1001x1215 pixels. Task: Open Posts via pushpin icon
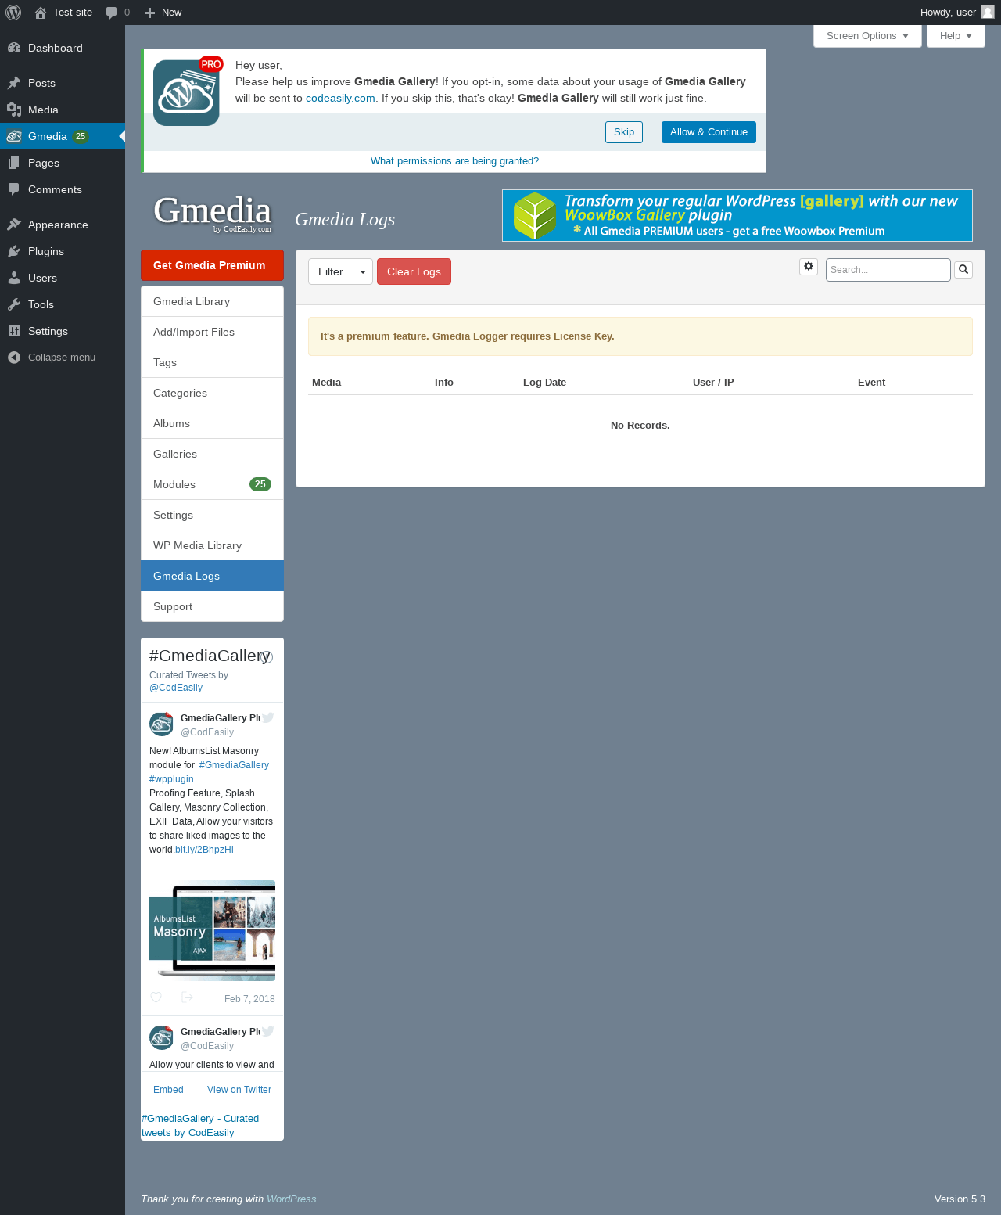[14, 83]
